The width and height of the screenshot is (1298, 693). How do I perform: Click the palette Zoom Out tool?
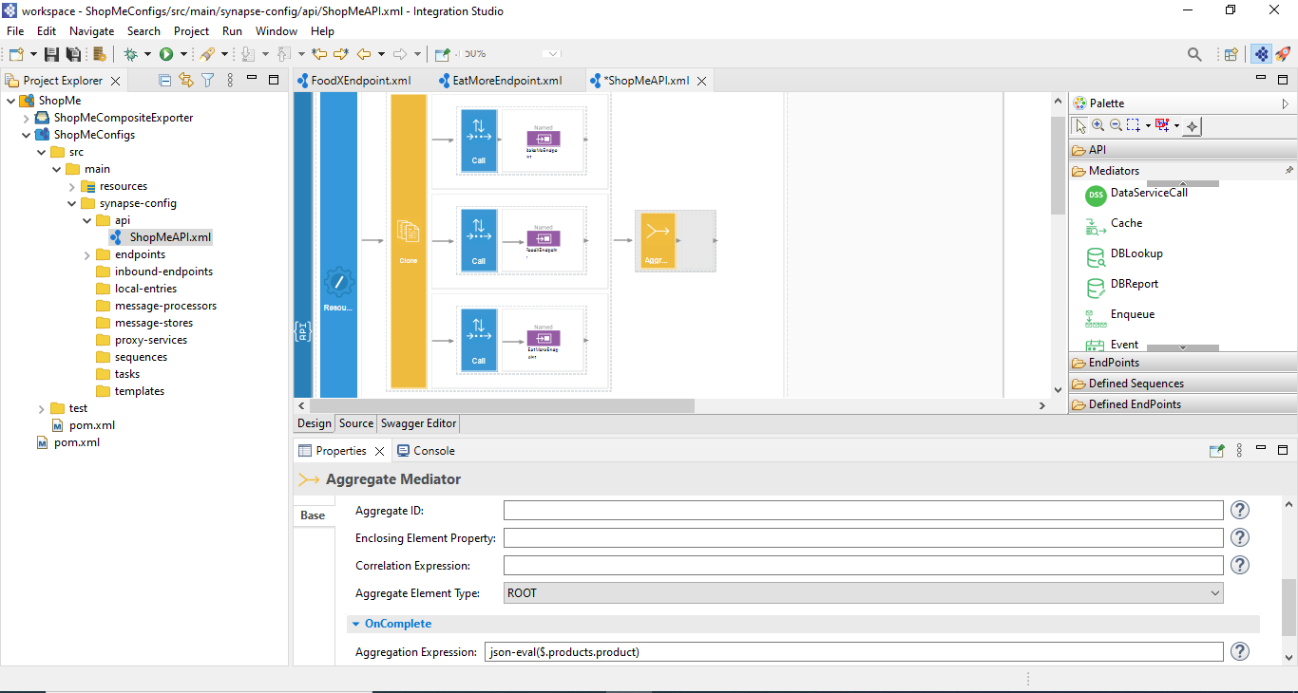click(x=1116, y=125)
